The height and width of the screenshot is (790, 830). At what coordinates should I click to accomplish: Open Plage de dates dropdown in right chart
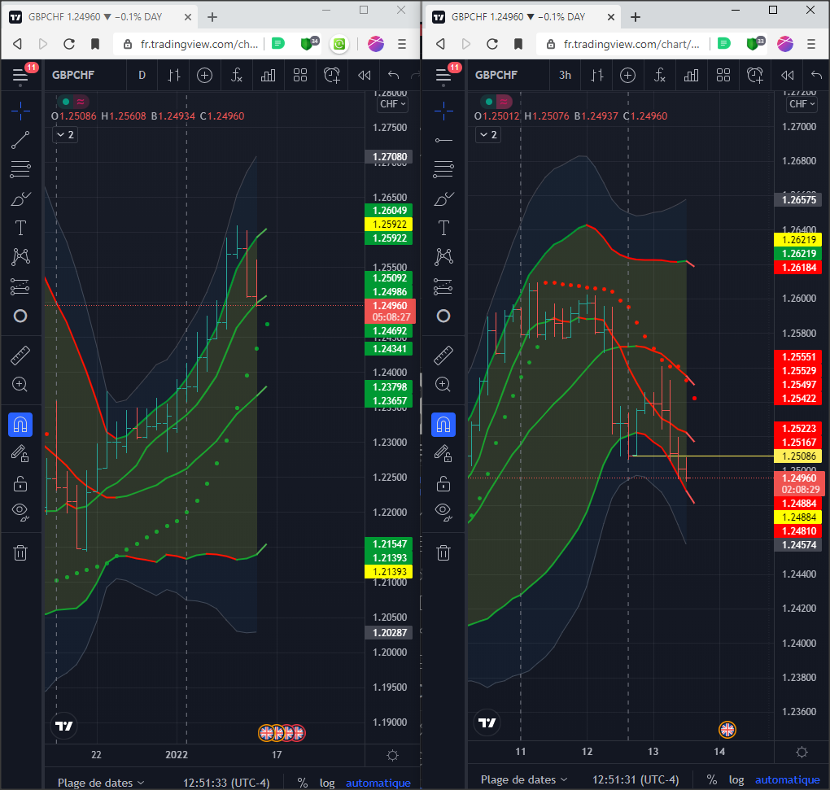pyautogui.click(x=523, y=779)
